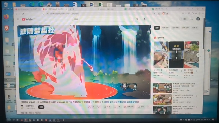Open the 沙雕梦趣社 channel name link
The width and height of the screenshot is (219, 123).
tap(30, 106)
